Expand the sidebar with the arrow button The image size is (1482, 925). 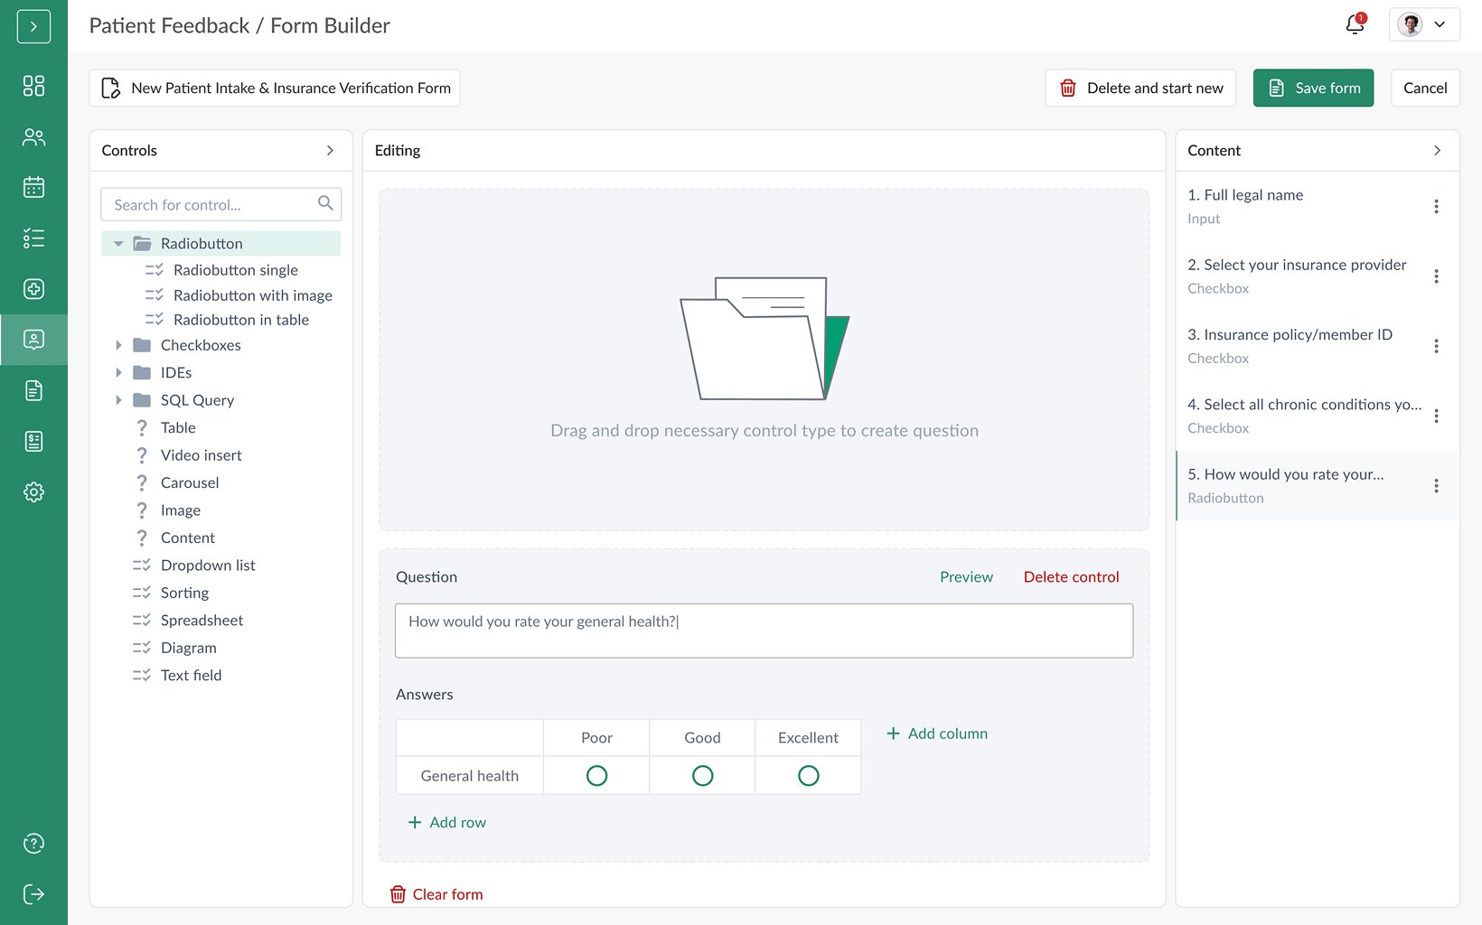pos(33,26)
